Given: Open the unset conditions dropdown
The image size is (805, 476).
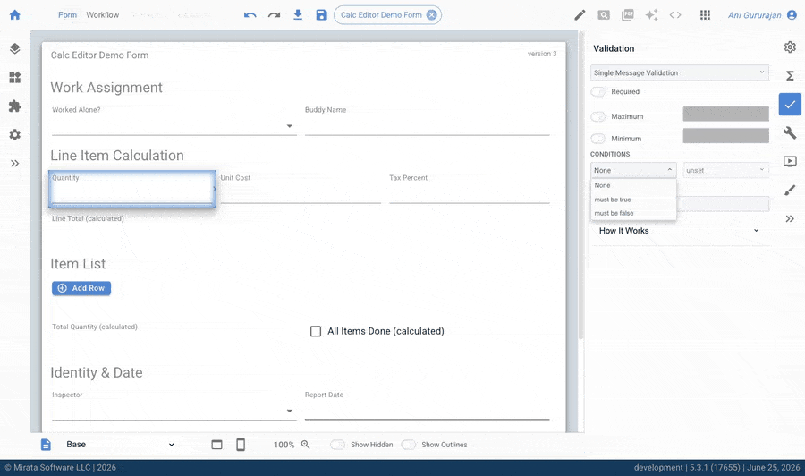Looking at the screenshot, I should pyautogui.click(x=725, y=170).
